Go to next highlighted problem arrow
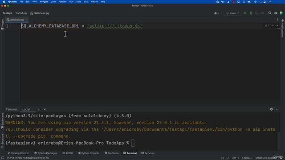This screenshot has width=285, height=160. coord(277,26)
